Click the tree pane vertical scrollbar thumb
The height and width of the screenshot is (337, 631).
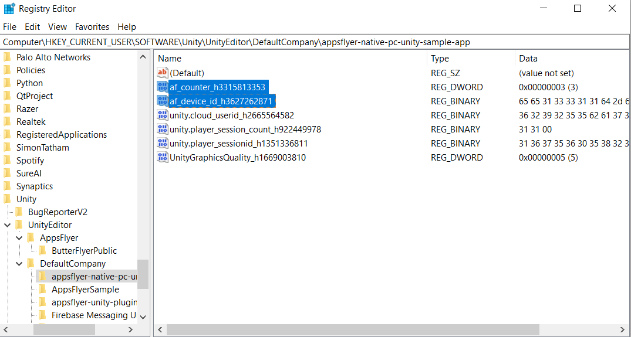point(143,274)
